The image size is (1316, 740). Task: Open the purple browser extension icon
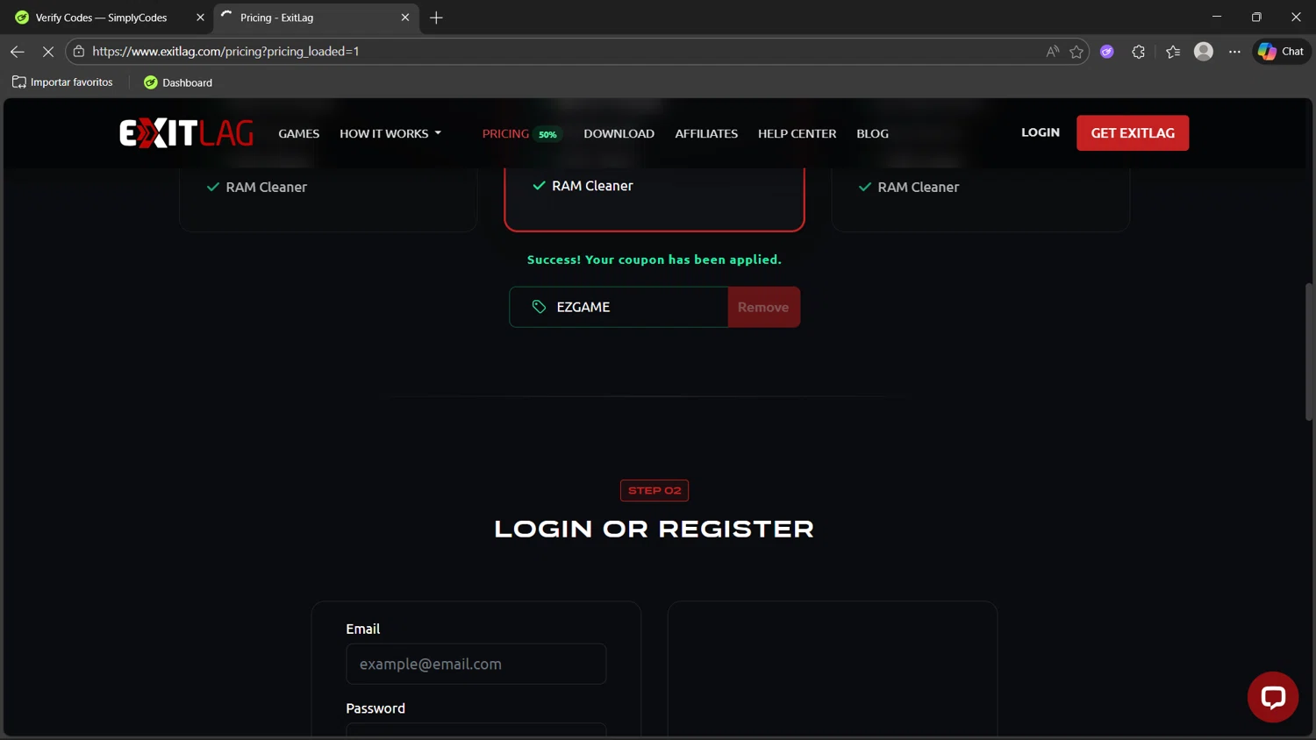1107,52
